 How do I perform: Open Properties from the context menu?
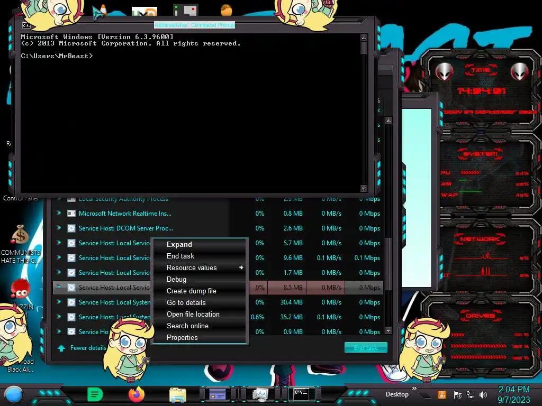tap(182, 338)
